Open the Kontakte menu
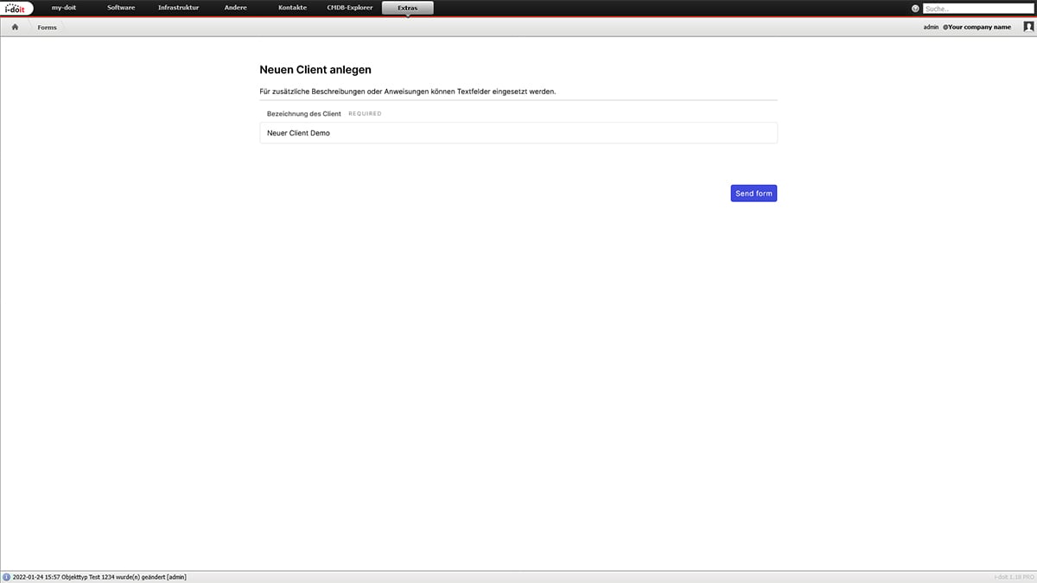 [x=292, y=8]
